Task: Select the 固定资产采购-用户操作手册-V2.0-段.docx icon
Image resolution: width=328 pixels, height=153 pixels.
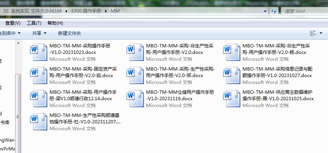Action: tap(39, 74)
